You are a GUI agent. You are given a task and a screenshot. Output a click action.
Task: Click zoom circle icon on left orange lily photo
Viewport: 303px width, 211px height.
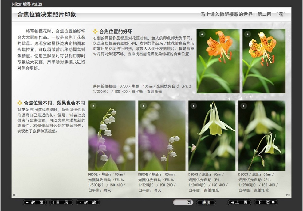[x=202, y=34]
